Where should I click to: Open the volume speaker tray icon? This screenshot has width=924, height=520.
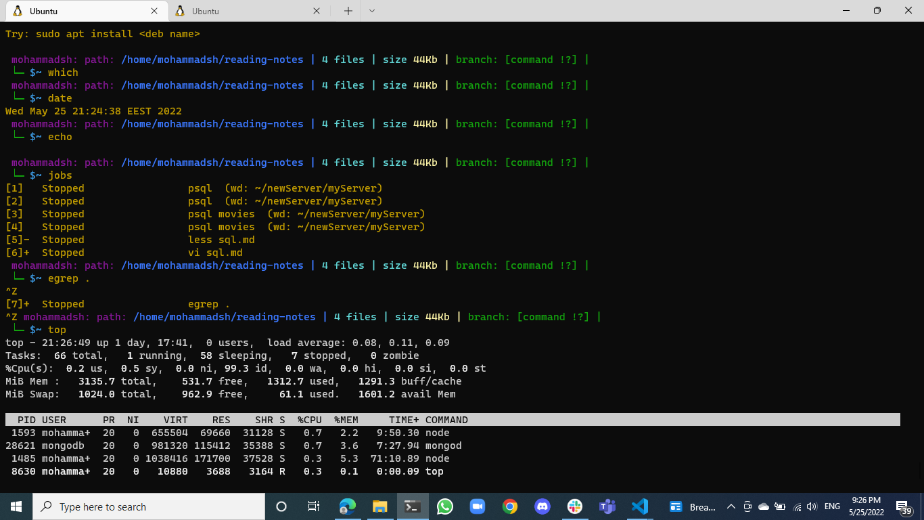pyautogui.click(x=812, y=506)
